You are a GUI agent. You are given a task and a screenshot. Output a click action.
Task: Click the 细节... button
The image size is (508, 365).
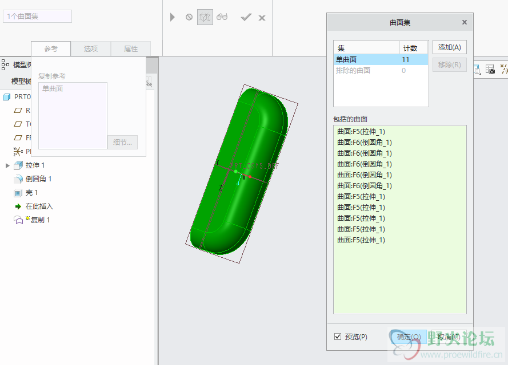122,142
